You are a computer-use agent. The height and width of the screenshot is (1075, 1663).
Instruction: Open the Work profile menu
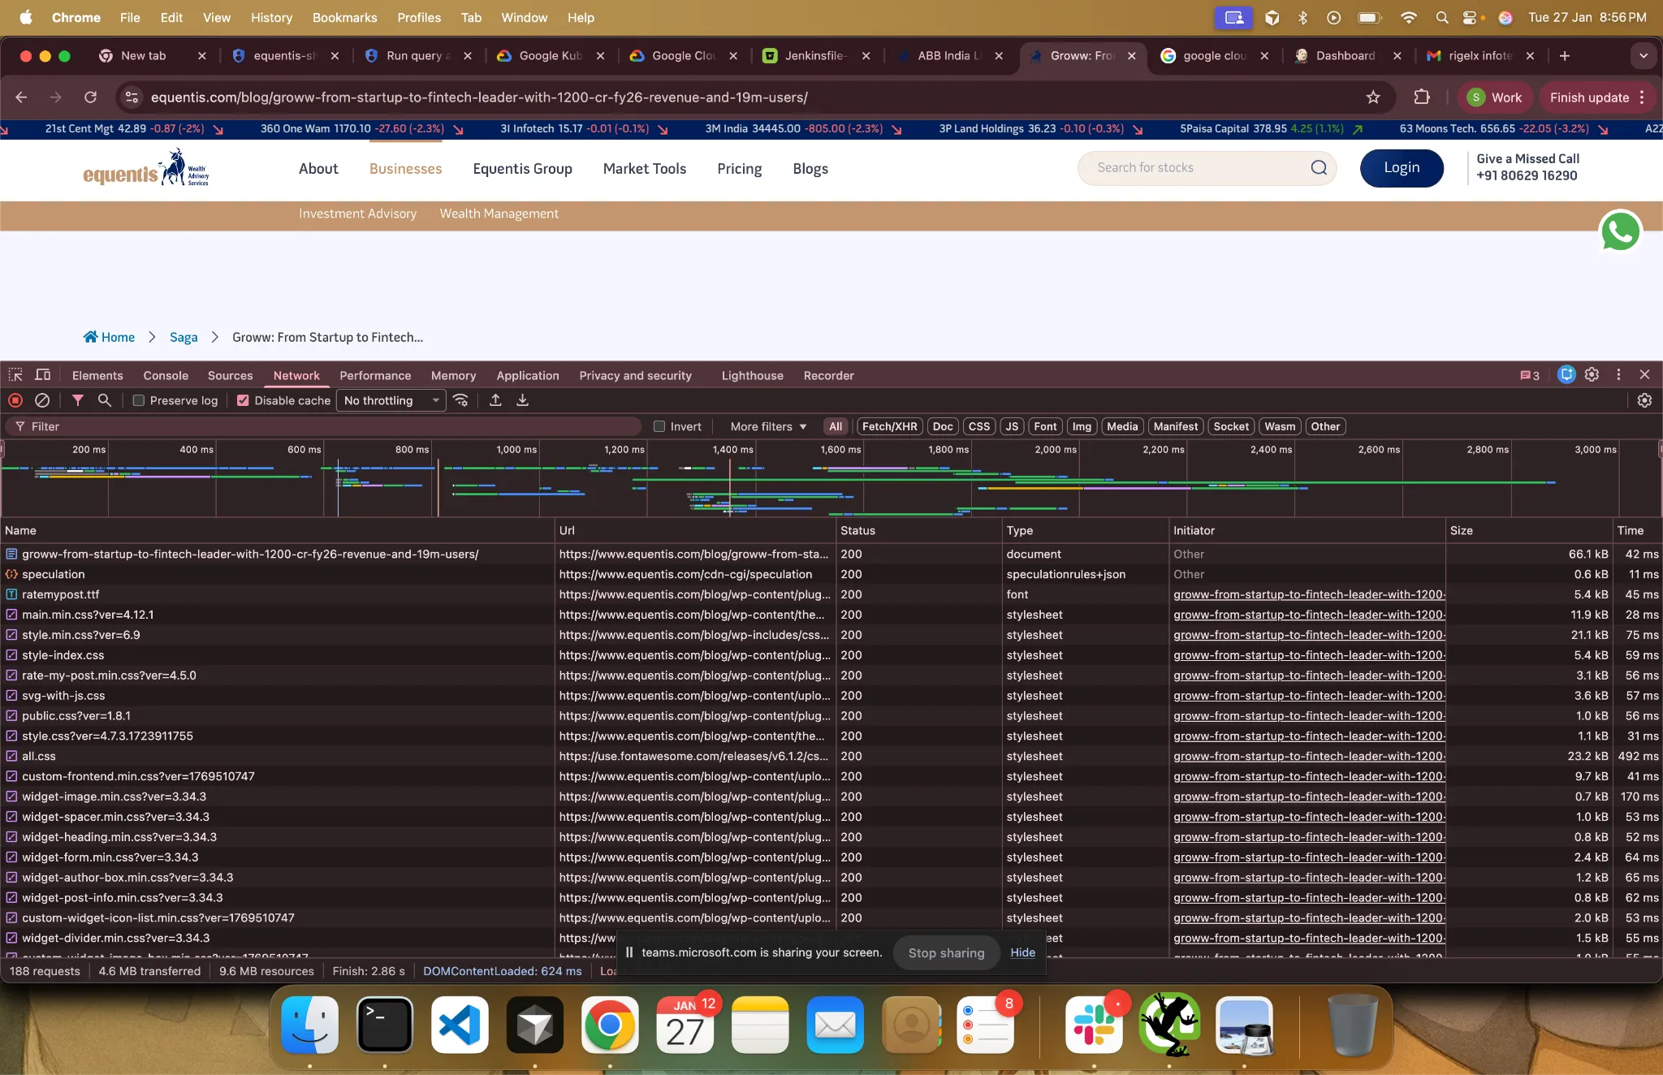[1496, 97]
